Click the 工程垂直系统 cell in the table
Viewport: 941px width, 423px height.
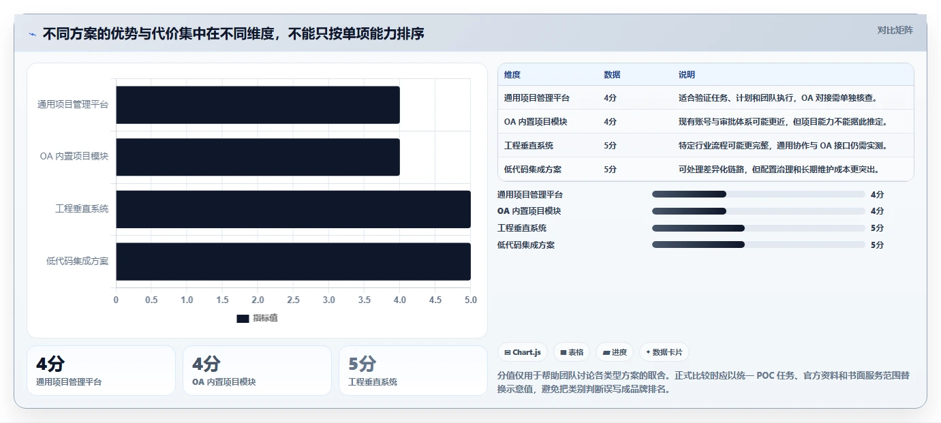pyautogui.click(x=529, y=146)
